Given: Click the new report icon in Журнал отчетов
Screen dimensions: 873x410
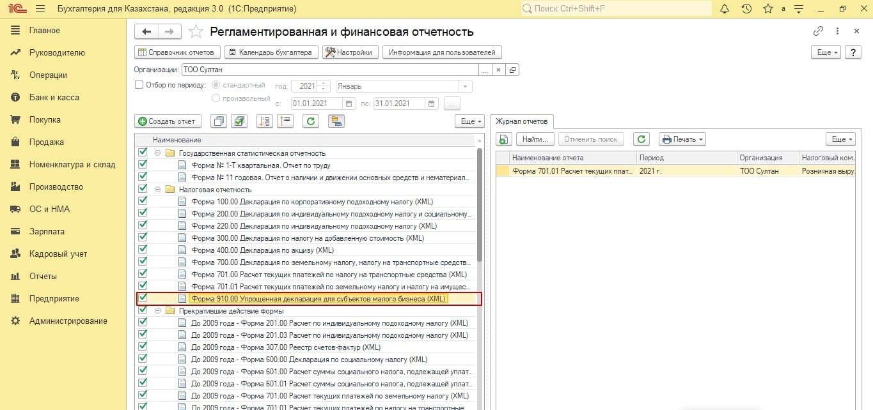Looking at the screenshot, I should point(504,139).
